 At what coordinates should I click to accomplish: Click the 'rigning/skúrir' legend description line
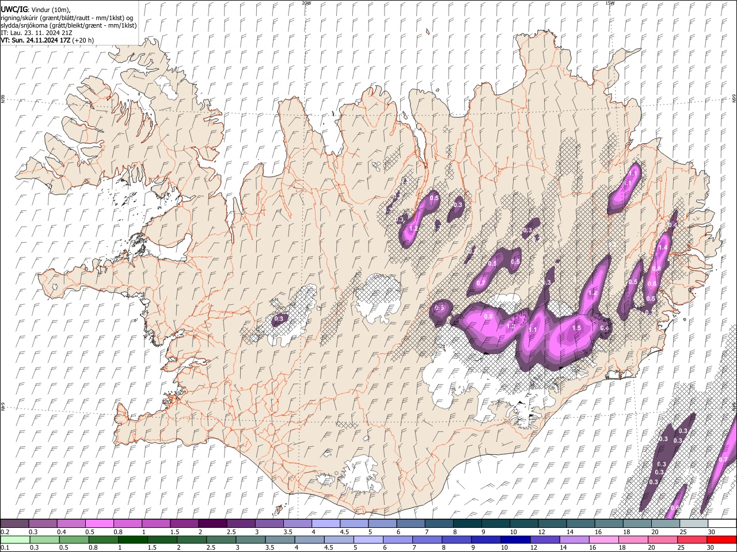[x=67, y=18]
